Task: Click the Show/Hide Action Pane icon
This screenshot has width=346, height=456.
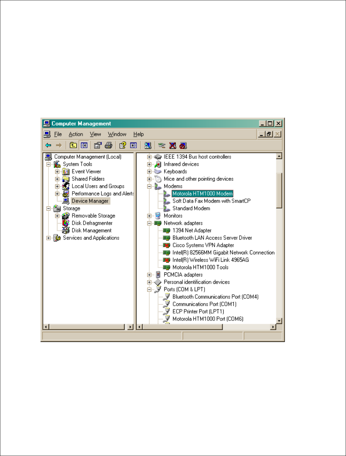Action: coord(133,145)
